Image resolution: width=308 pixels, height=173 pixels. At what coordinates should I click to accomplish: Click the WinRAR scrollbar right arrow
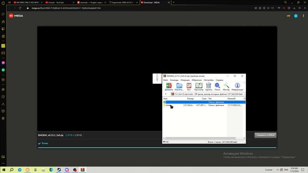[244, 138]
